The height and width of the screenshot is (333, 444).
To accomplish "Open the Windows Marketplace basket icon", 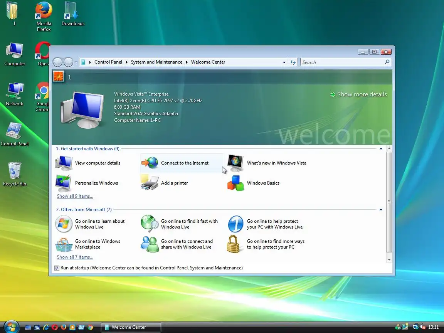I will coord(64,244).
